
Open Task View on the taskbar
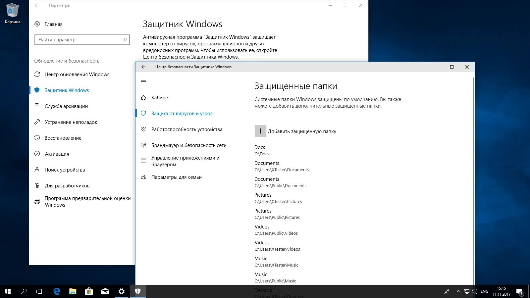[x=39, y=291]
